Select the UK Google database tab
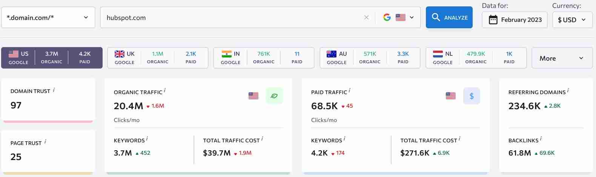 coord(158,58)
